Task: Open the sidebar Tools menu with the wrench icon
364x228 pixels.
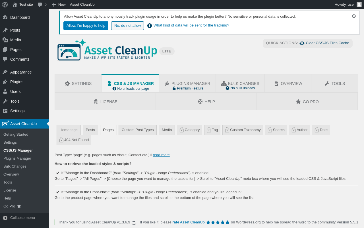Action: click(24, 101)
